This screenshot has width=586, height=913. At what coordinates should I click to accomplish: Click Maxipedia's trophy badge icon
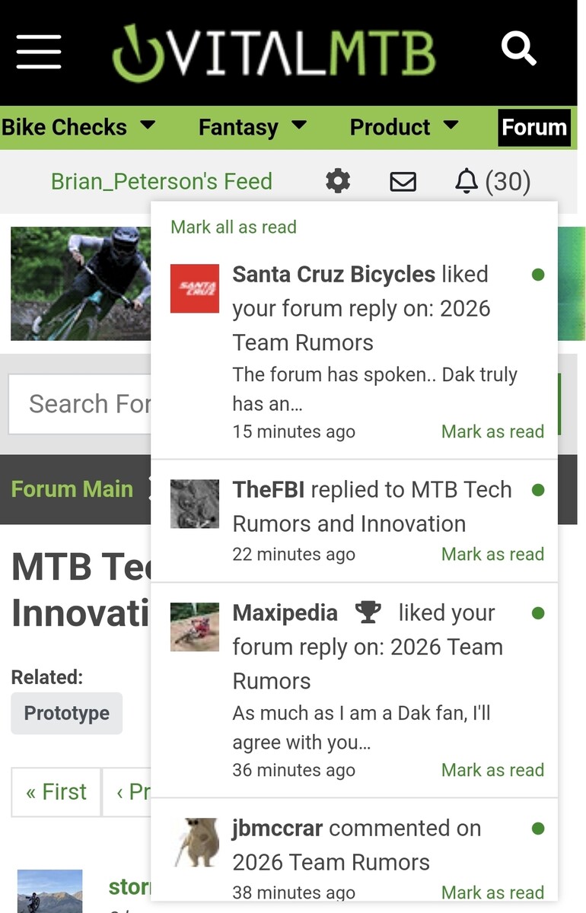pos(368,612)
